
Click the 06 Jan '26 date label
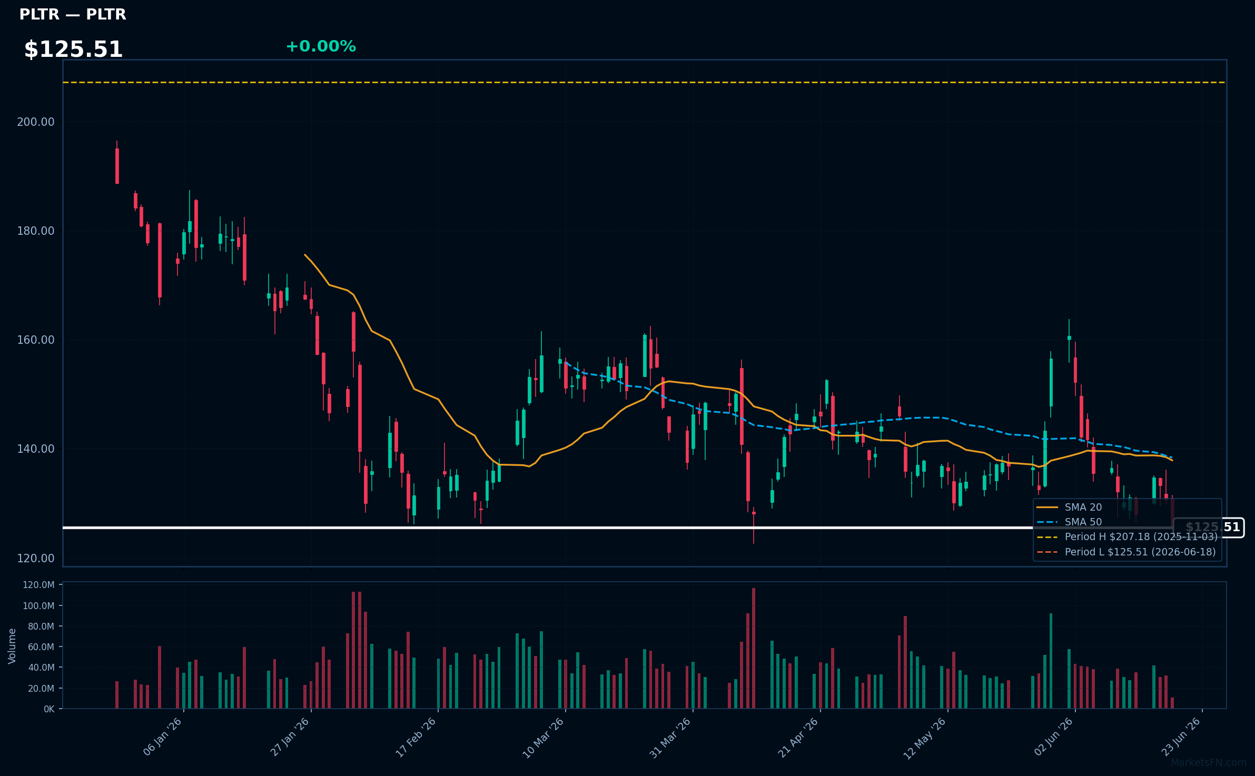point(162,737)
